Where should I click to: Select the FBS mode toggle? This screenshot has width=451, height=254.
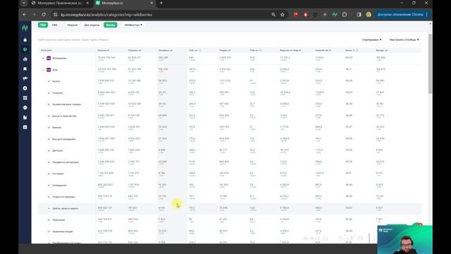[x=55, y=25]
